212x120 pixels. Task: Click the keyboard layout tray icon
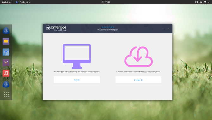pyautogui.click(x=196, y=2)
